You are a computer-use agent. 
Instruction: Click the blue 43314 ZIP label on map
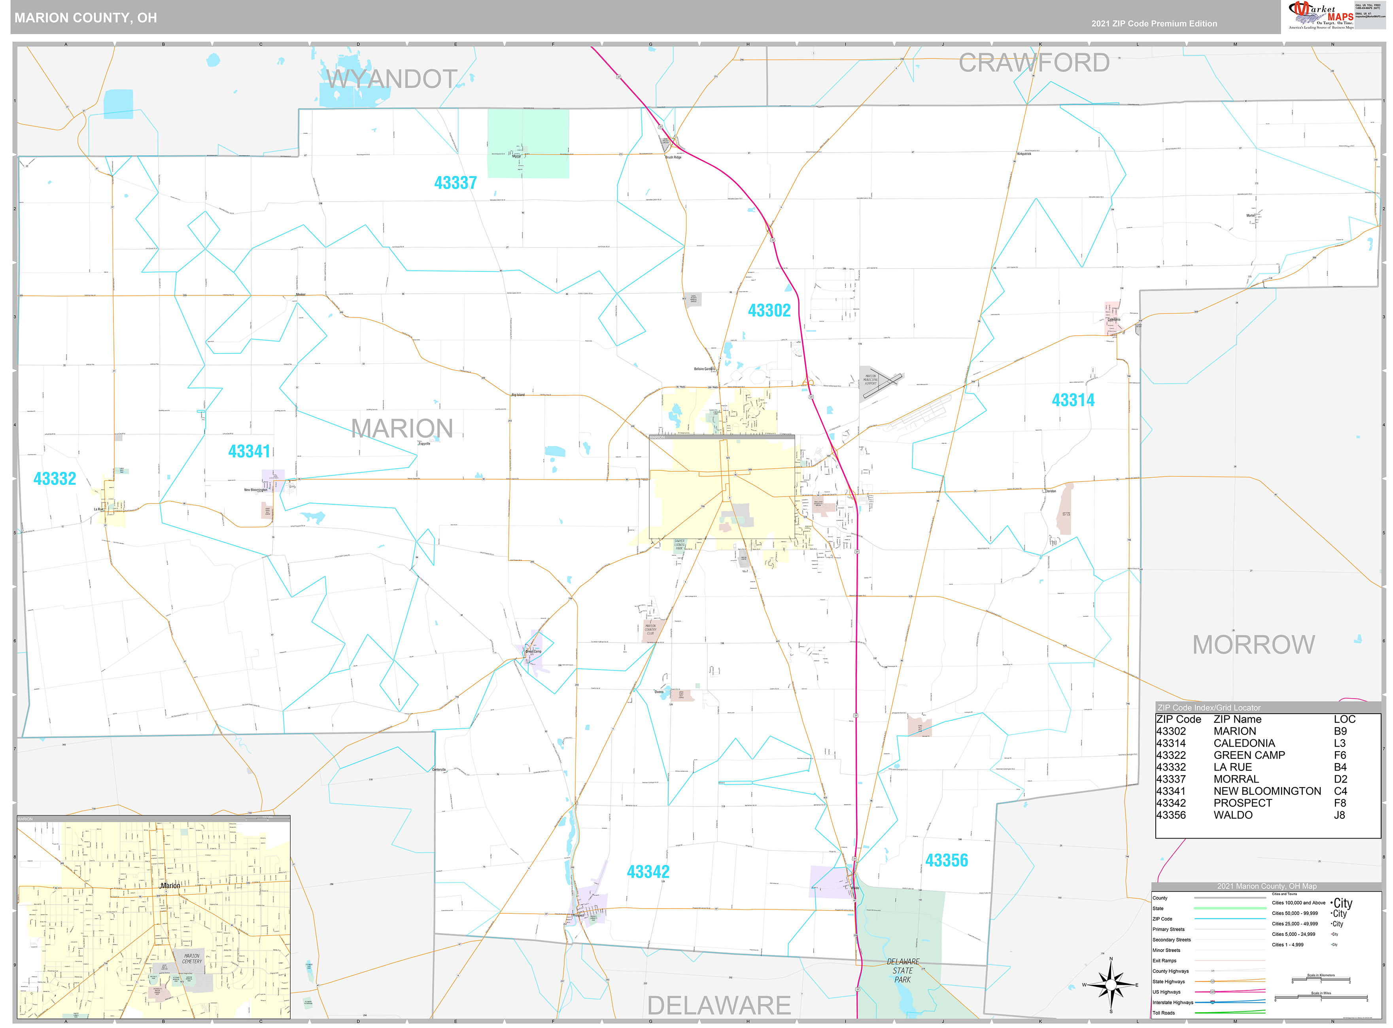(1073, 400)
